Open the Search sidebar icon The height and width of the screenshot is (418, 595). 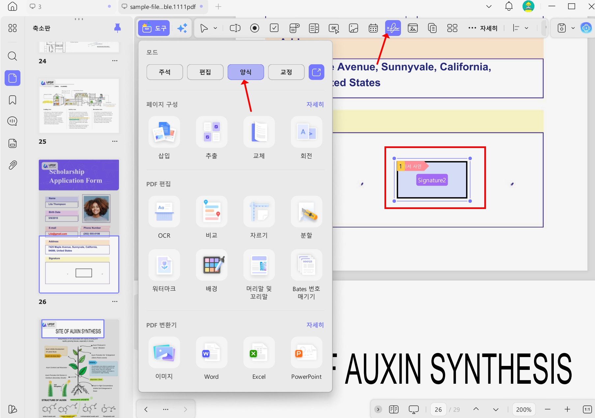(12, 56)
